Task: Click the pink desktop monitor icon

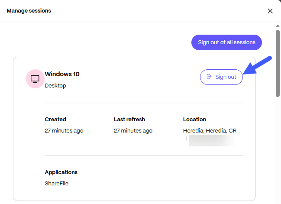Action: tap(35, 79)
